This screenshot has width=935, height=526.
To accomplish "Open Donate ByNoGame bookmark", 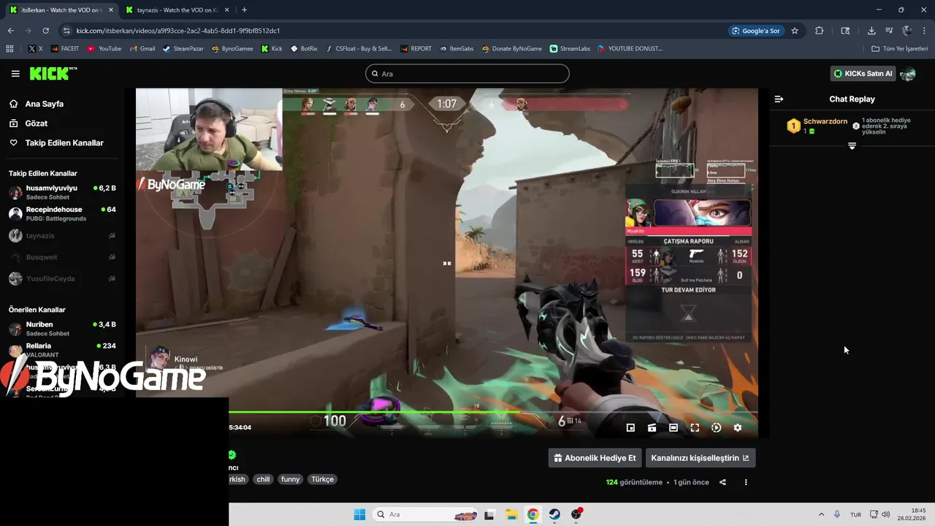I will pyautogui.click(x=511, y=49).
